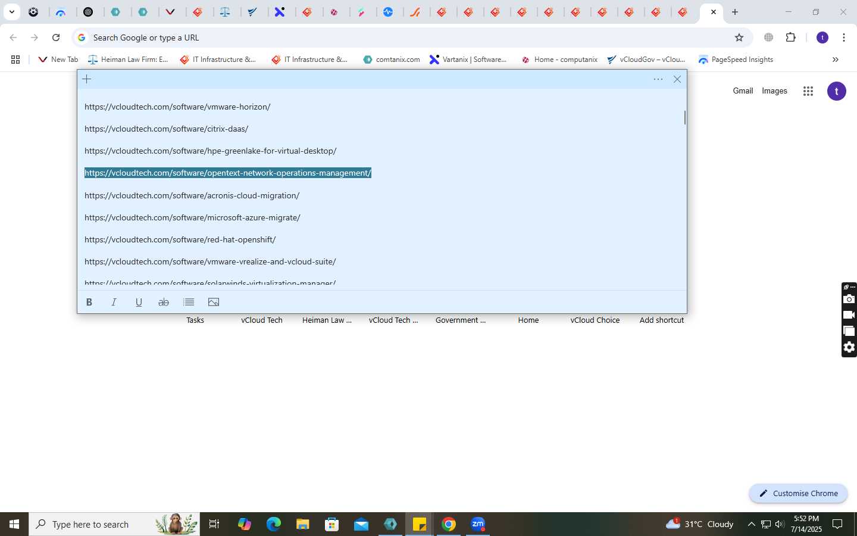Click the vmware-vrealize-and-vcloud-suite URL line
Image resolution: width=857 pixels, height=536 pixels.
coord(210,261)
